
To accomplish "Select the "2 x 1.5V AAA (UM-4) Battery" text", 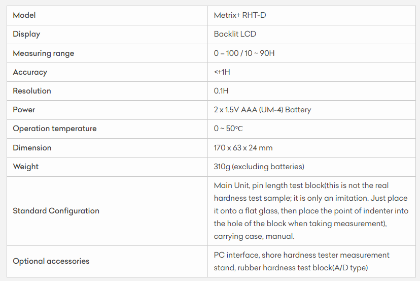I will click(262, 110).
